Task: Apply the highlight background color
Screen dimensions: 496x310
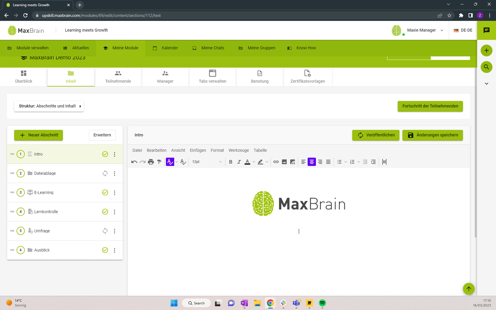Action: (260, 162)
